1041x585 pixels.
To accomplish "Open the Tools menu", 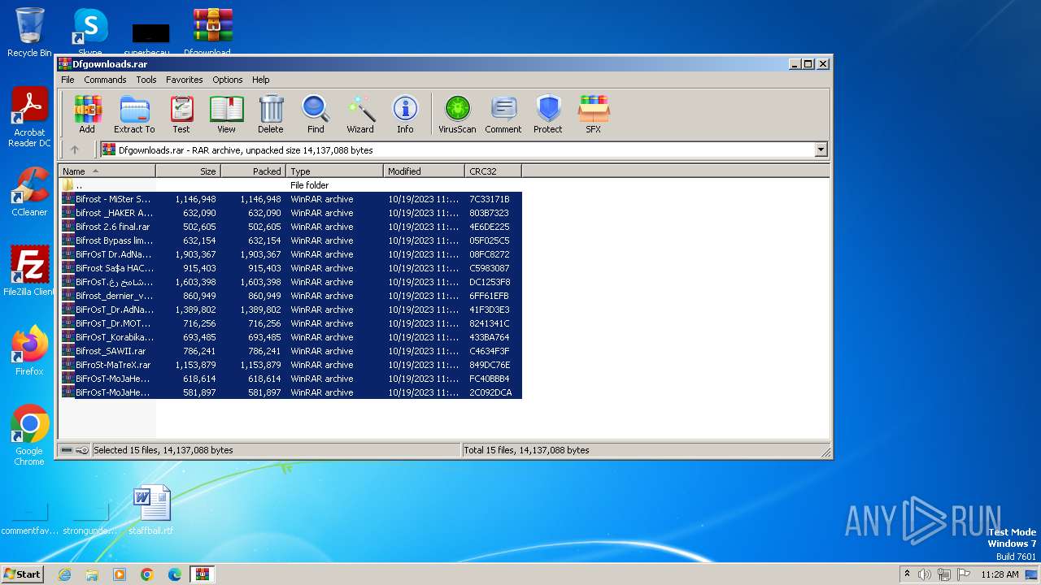I will tap(146, 80).
